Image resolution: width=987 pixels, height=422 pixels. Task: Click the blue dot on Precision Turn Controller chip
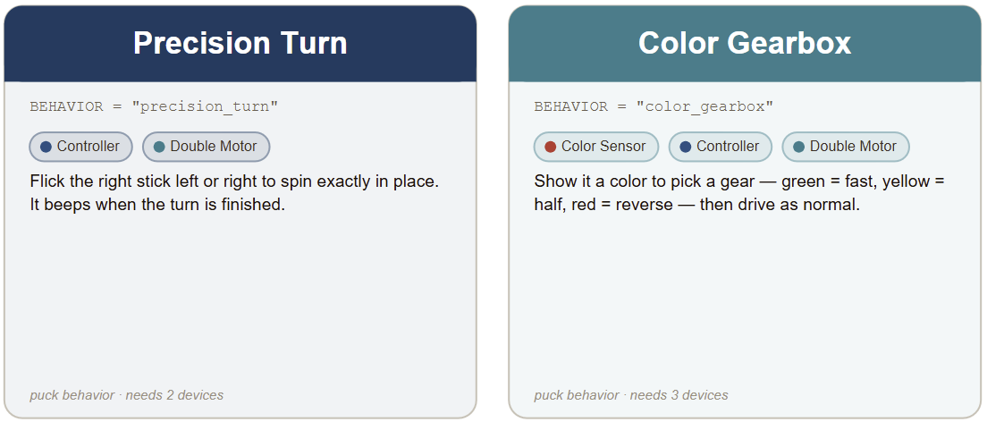46,147
